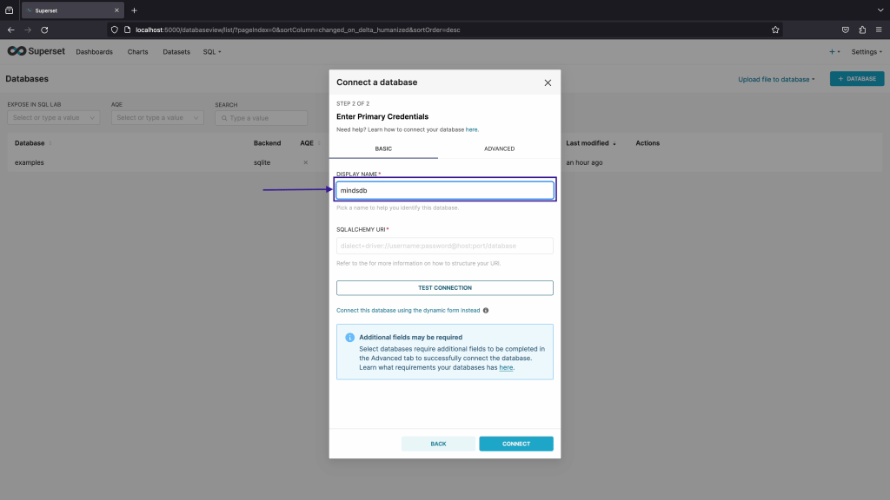Click the SQLAlchemy URI input field
Screen dimensions: 890x500
pyautogui.click(x=444, y=246)
